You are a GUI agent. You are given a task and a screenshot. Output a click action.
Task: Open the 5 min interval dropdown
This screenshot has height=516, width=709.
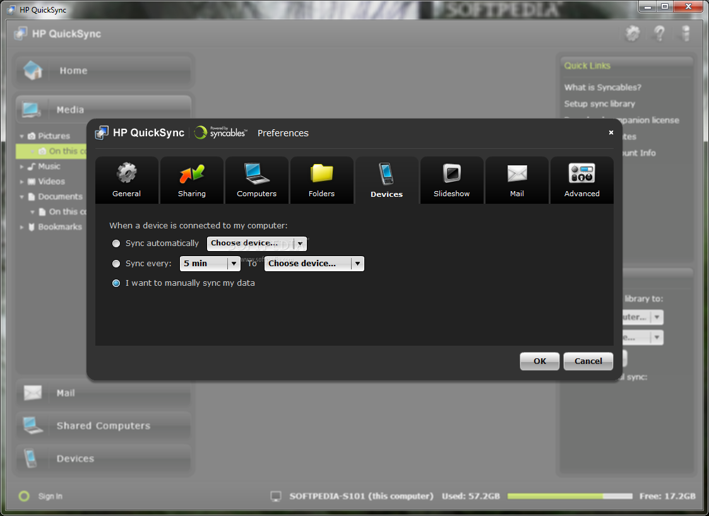pyautogui.click(x=210, y=264)
